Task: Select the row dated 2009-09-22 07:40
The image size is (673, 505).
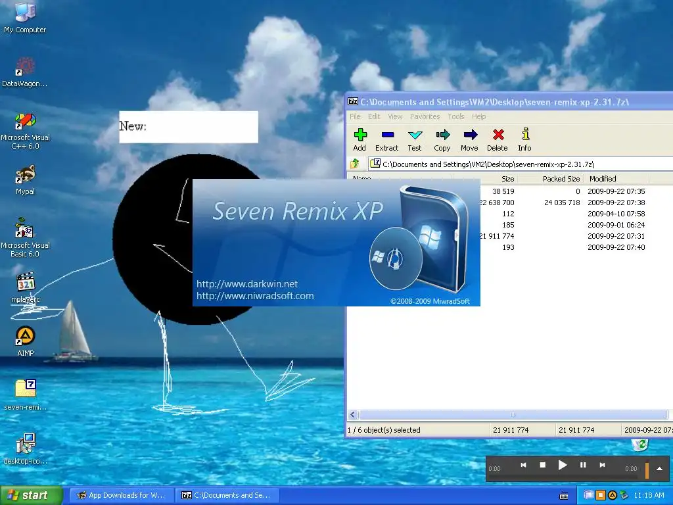Action: pyautogui.click(x=616, y=247)
